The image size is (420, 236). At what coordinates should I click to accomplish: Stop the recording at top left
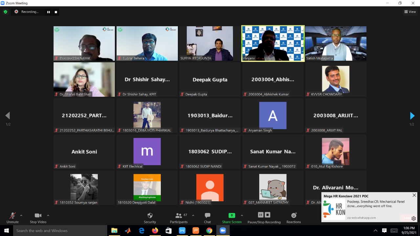pos(56,12)
